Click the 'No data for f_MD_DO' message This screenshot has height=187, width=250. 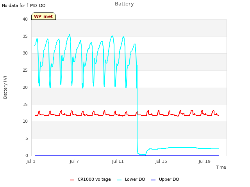pos(24,5)
